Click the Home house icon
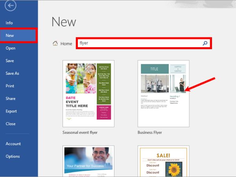236x177 pixels. pyautogui.click(x=55, y=43)
